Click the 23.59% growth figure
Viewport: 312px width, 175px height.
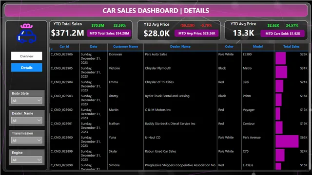tap(119, 25)
